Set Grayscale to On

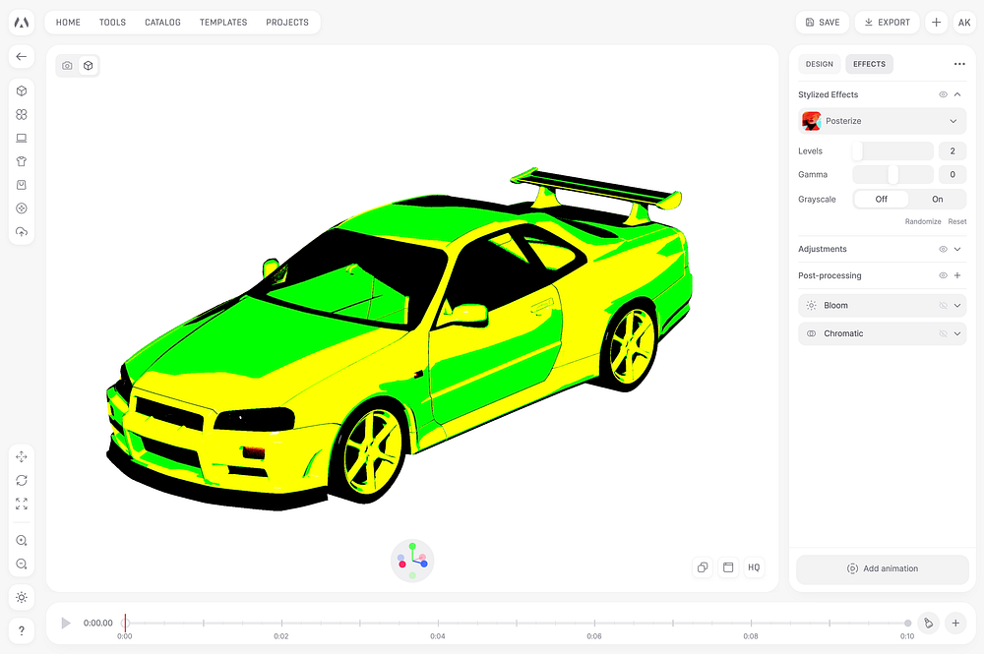pos(937,200)
